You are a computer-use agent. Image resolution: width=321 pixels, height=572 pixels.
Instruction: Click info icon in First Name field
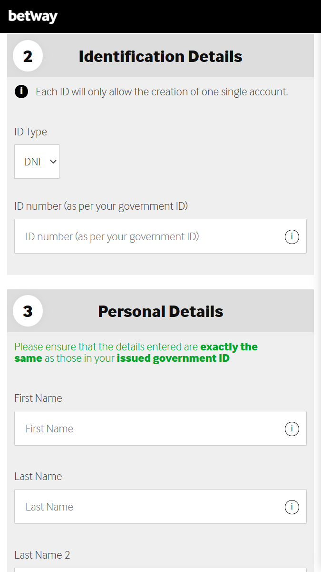(292, 429)
